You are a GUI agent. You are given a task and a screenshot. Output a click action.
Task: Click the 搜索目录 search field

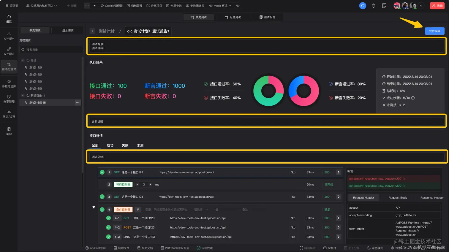(51, 50)
